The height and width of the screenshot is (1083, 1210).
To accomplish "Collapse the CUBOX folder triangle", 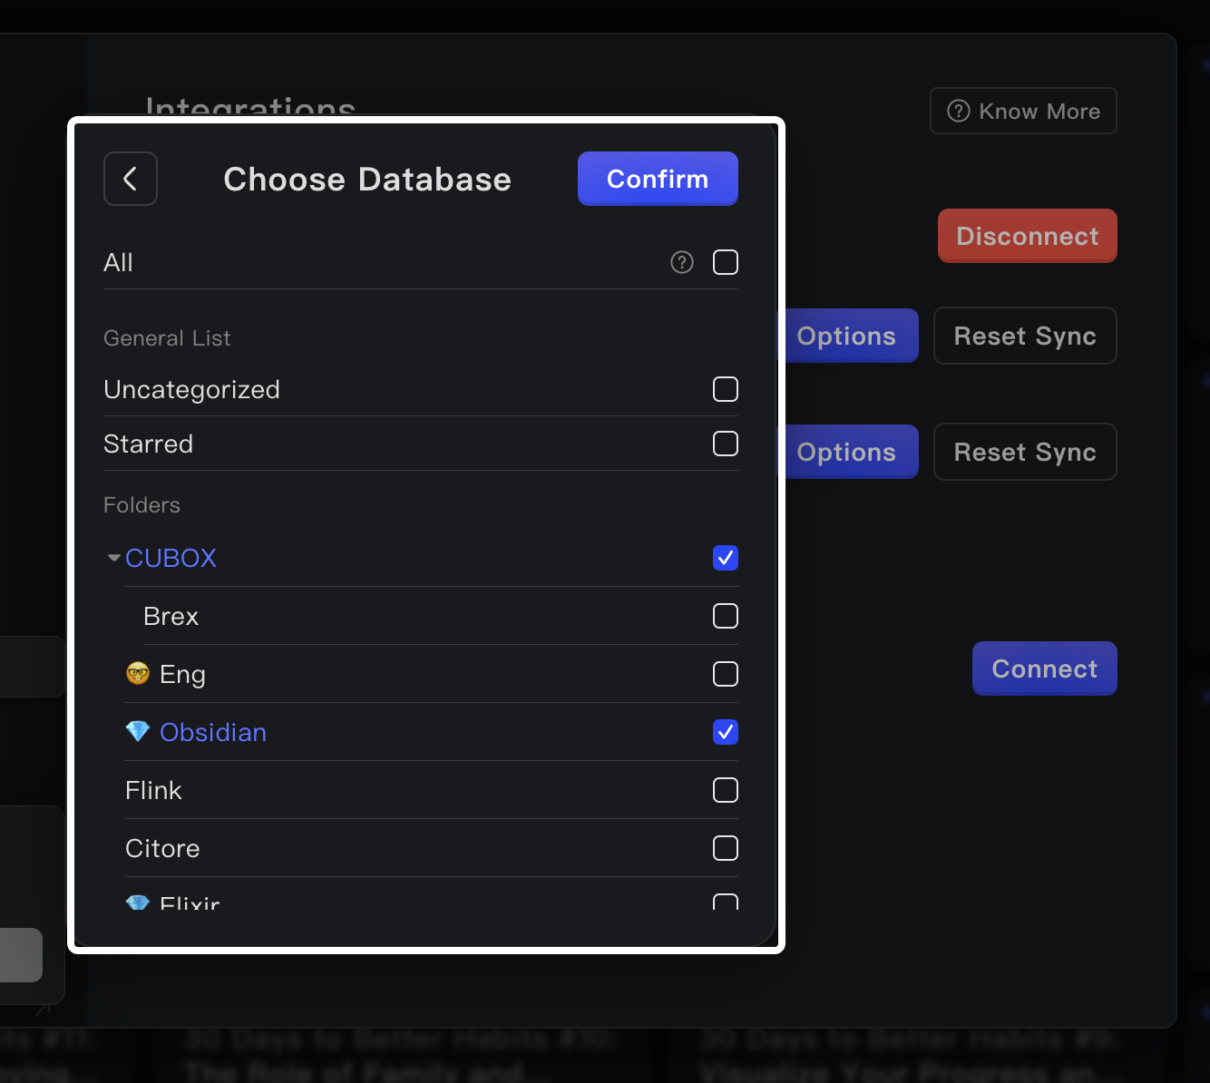I will (x=113, y=558).
